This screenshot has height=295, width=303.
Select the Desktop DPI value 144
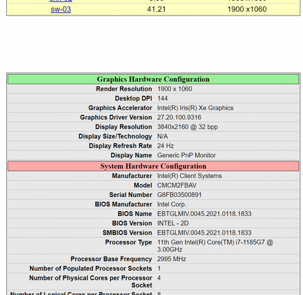point(163,98)
